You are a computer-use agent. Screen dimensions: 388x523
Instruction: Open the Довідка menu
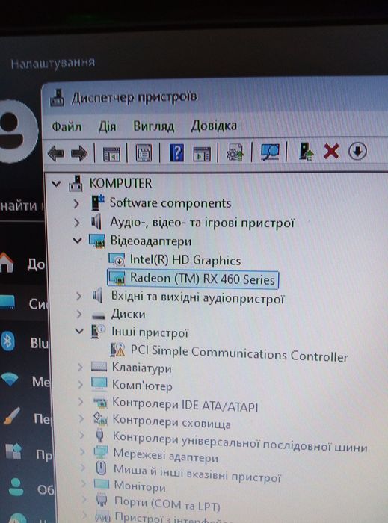pyautogui.click(x=214, y=126)
